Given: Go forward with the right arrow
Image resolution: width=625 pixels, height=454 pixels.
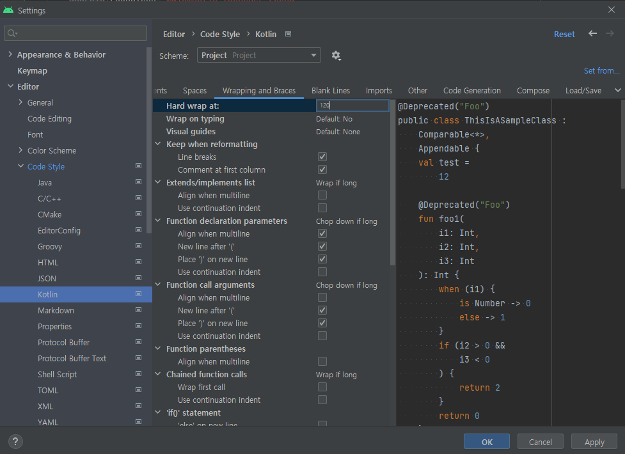Looking at the screenshot, I should point(610,33).
